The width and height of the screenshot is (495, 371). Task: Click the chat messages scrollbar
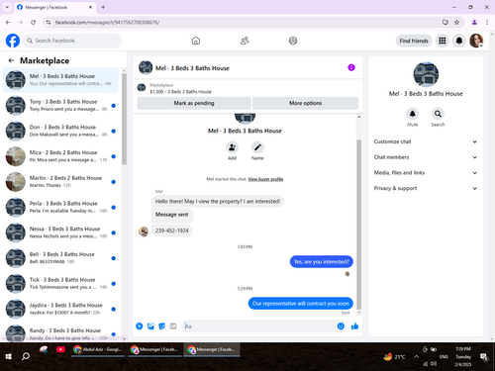359,225
